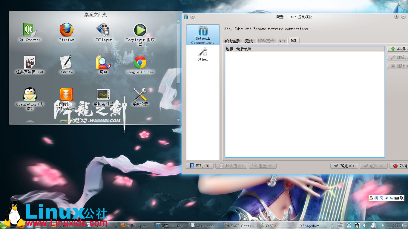Image resolution: width=408 pixels, height=229 pixels.
Task: Switch to 无线 tab
Action: pyautogui.click(x=249, y=41)
